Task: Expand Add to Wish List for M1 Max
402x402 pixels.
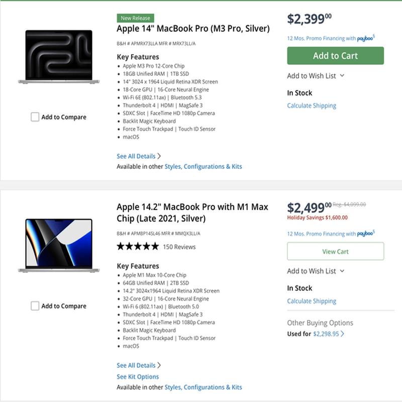Action: pyautogui.click(x=316, y=271)
